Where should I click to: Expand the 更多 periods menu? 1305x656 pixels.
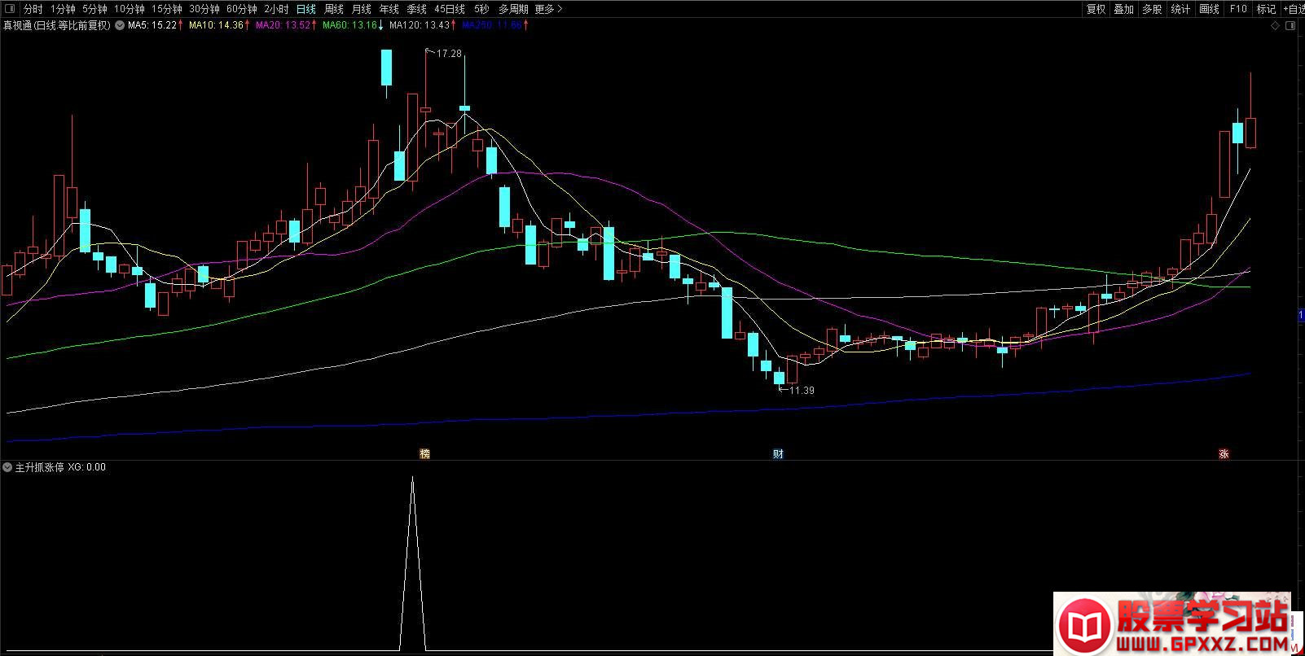point(548,9)
